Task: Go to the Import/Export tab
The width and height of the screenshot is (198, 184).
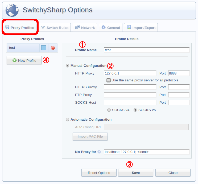Action: tap(141, 28)
